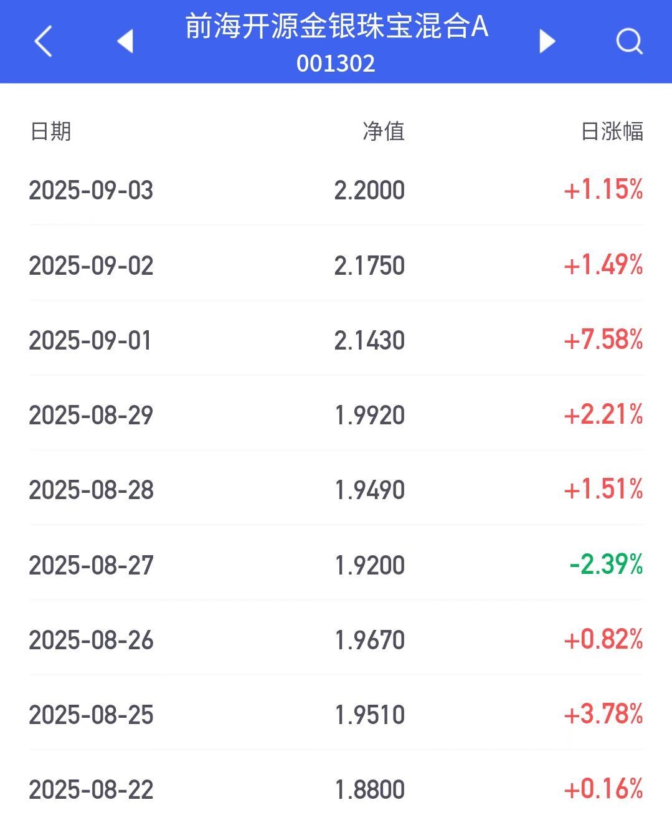The height and width of the screenshot is (820, 672).
Task: Open the 2025-08-26 date row
Action: [336, 640]
